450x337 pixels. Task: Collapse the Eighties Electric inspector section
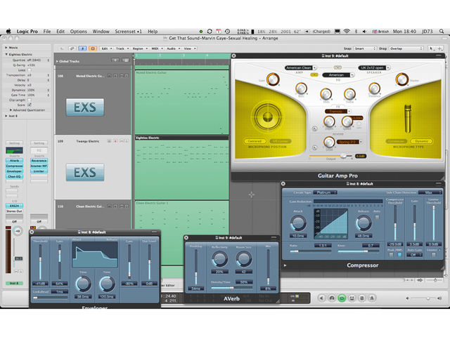6,55
